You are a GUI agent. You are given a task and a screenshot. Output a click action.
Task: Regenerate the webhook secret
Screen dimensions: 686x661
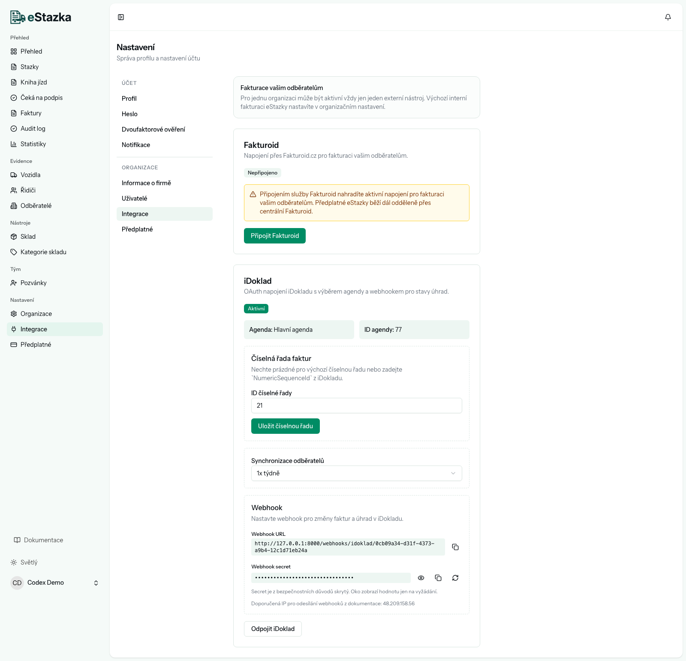click(455, 578)
